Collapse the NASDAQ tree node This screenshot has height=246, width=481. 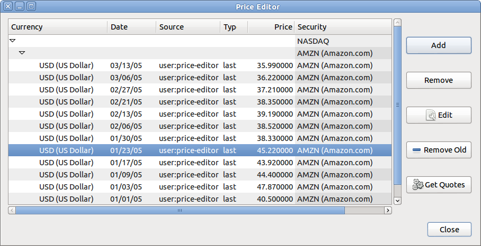click(13, 41)
